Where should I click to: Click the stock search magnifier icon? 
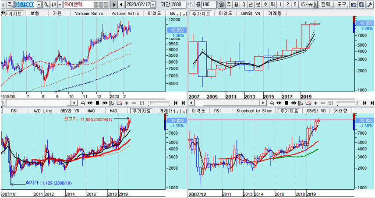pyautogui.click(x=46, y=4)
